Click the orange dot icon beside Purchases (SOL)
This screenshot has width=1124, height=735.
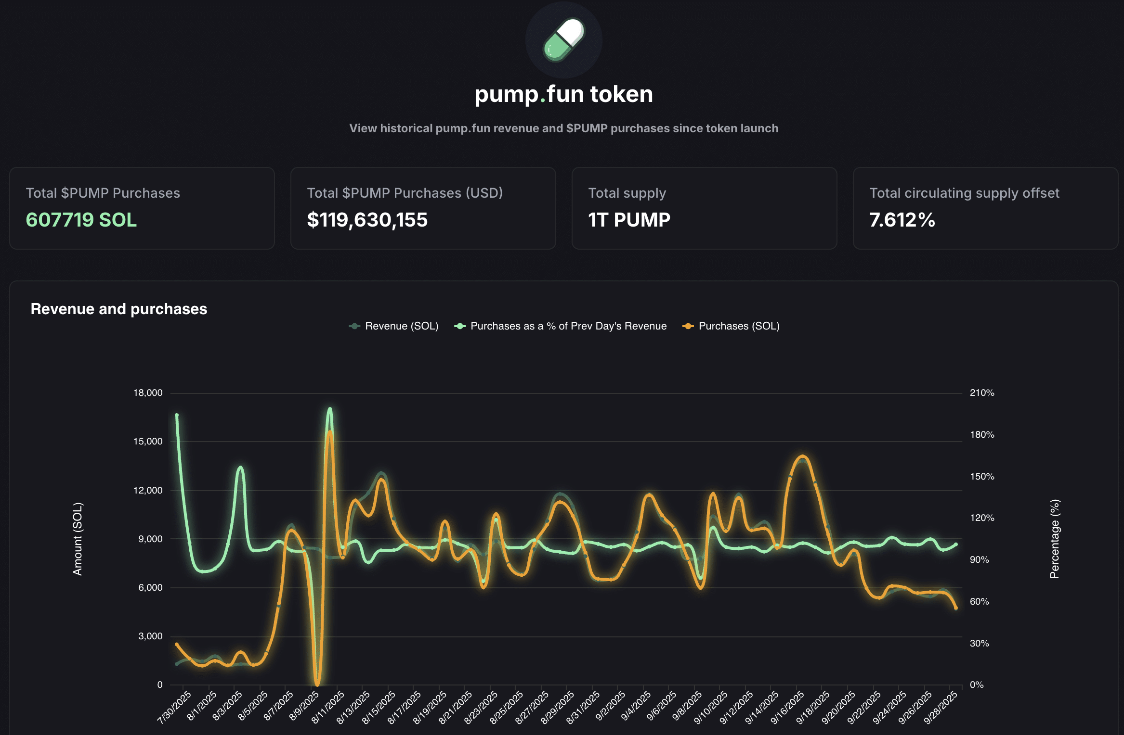687,326
